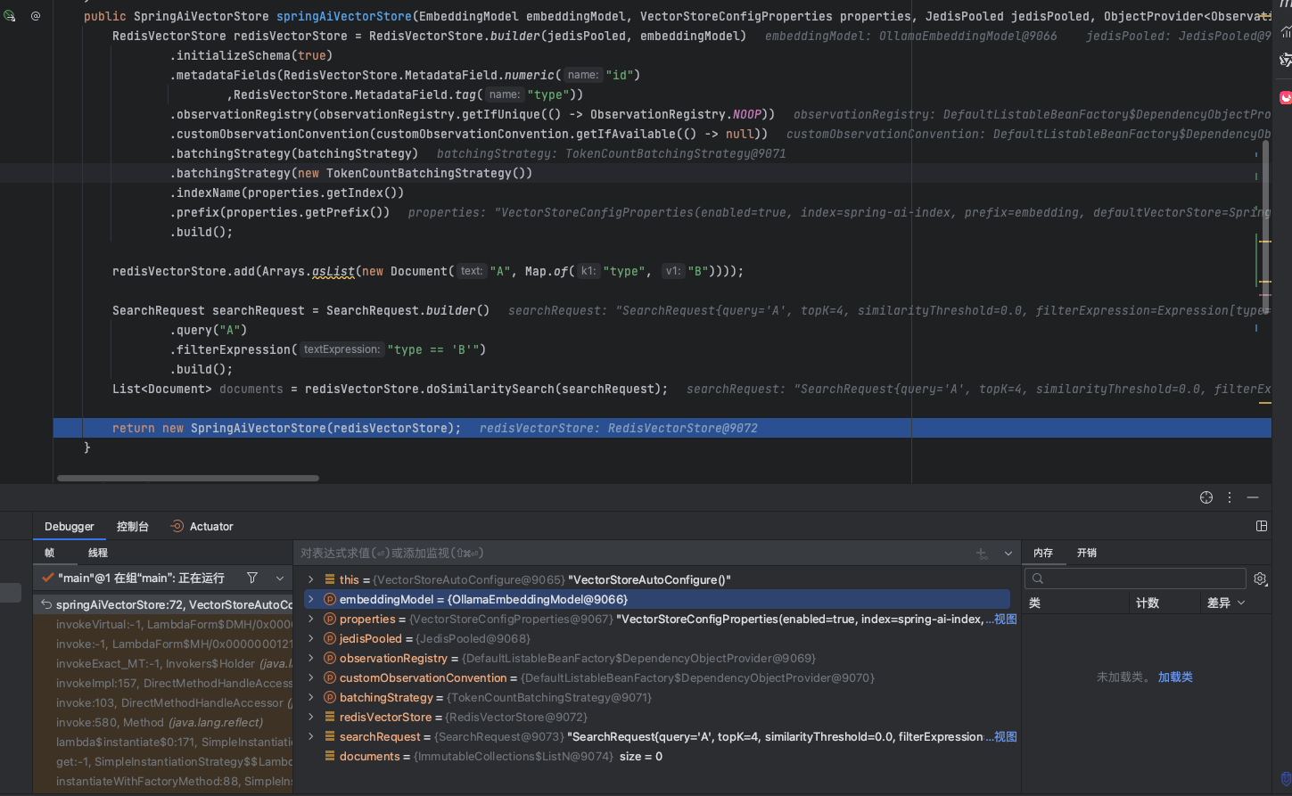Click the add-watch plus icon in evaluate bar
This screenshot has height=796, width=1292.
tap(982, 554)
